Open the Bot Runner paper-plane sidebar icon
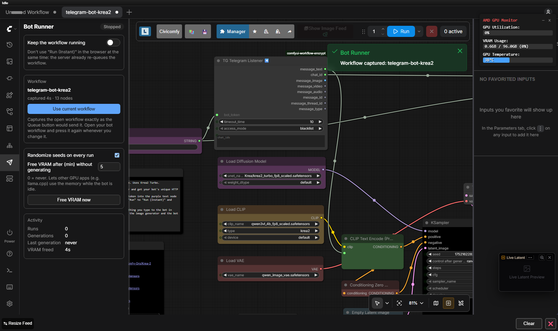558x331 pixels. [9, 162]
